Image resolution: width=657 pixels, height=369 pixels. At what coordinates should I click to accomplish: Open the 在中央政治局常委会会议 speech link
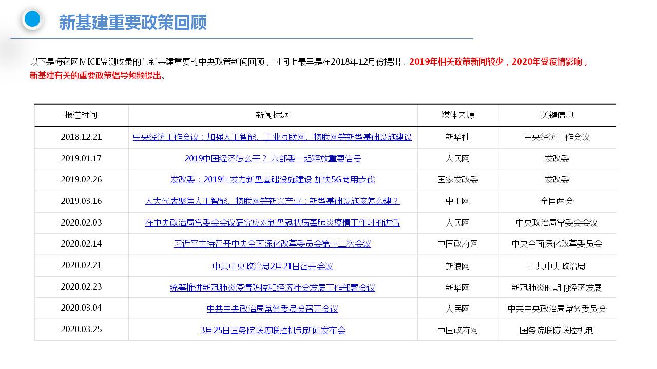[x=272, y=223]
